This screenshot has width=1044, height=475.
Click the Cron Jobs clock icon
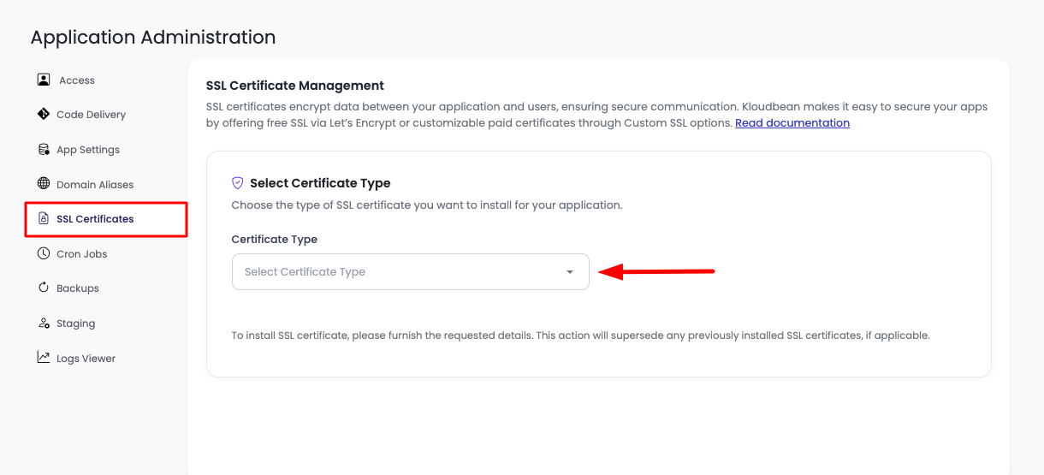[44, 253]
